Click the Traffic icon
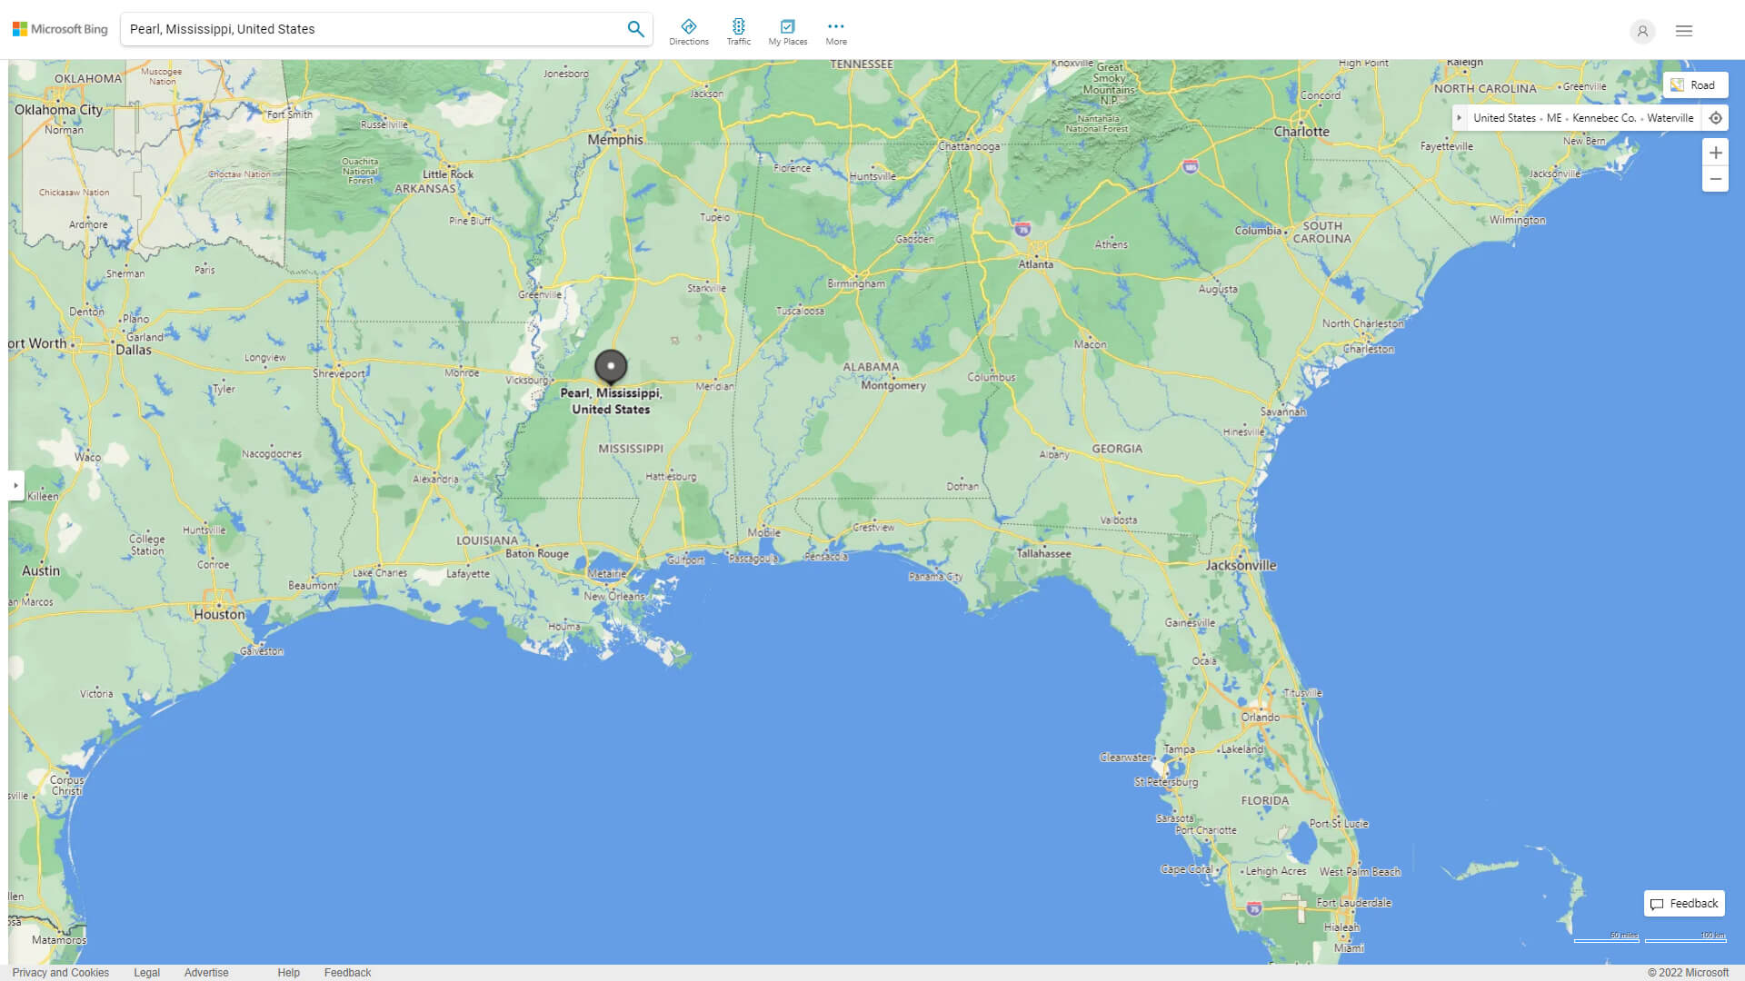The height and width of the screenshot is (981, 1745). click(740, 31)
